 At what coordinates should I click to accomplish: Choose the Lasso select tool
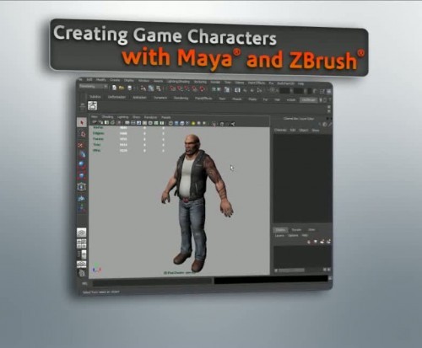(83, 134)
